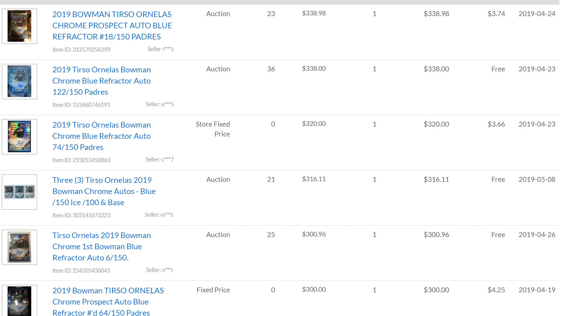564x316 pixels.
Task: Click thumbnail of the 6/150 refractor card
Action: (x=19, y=247)
